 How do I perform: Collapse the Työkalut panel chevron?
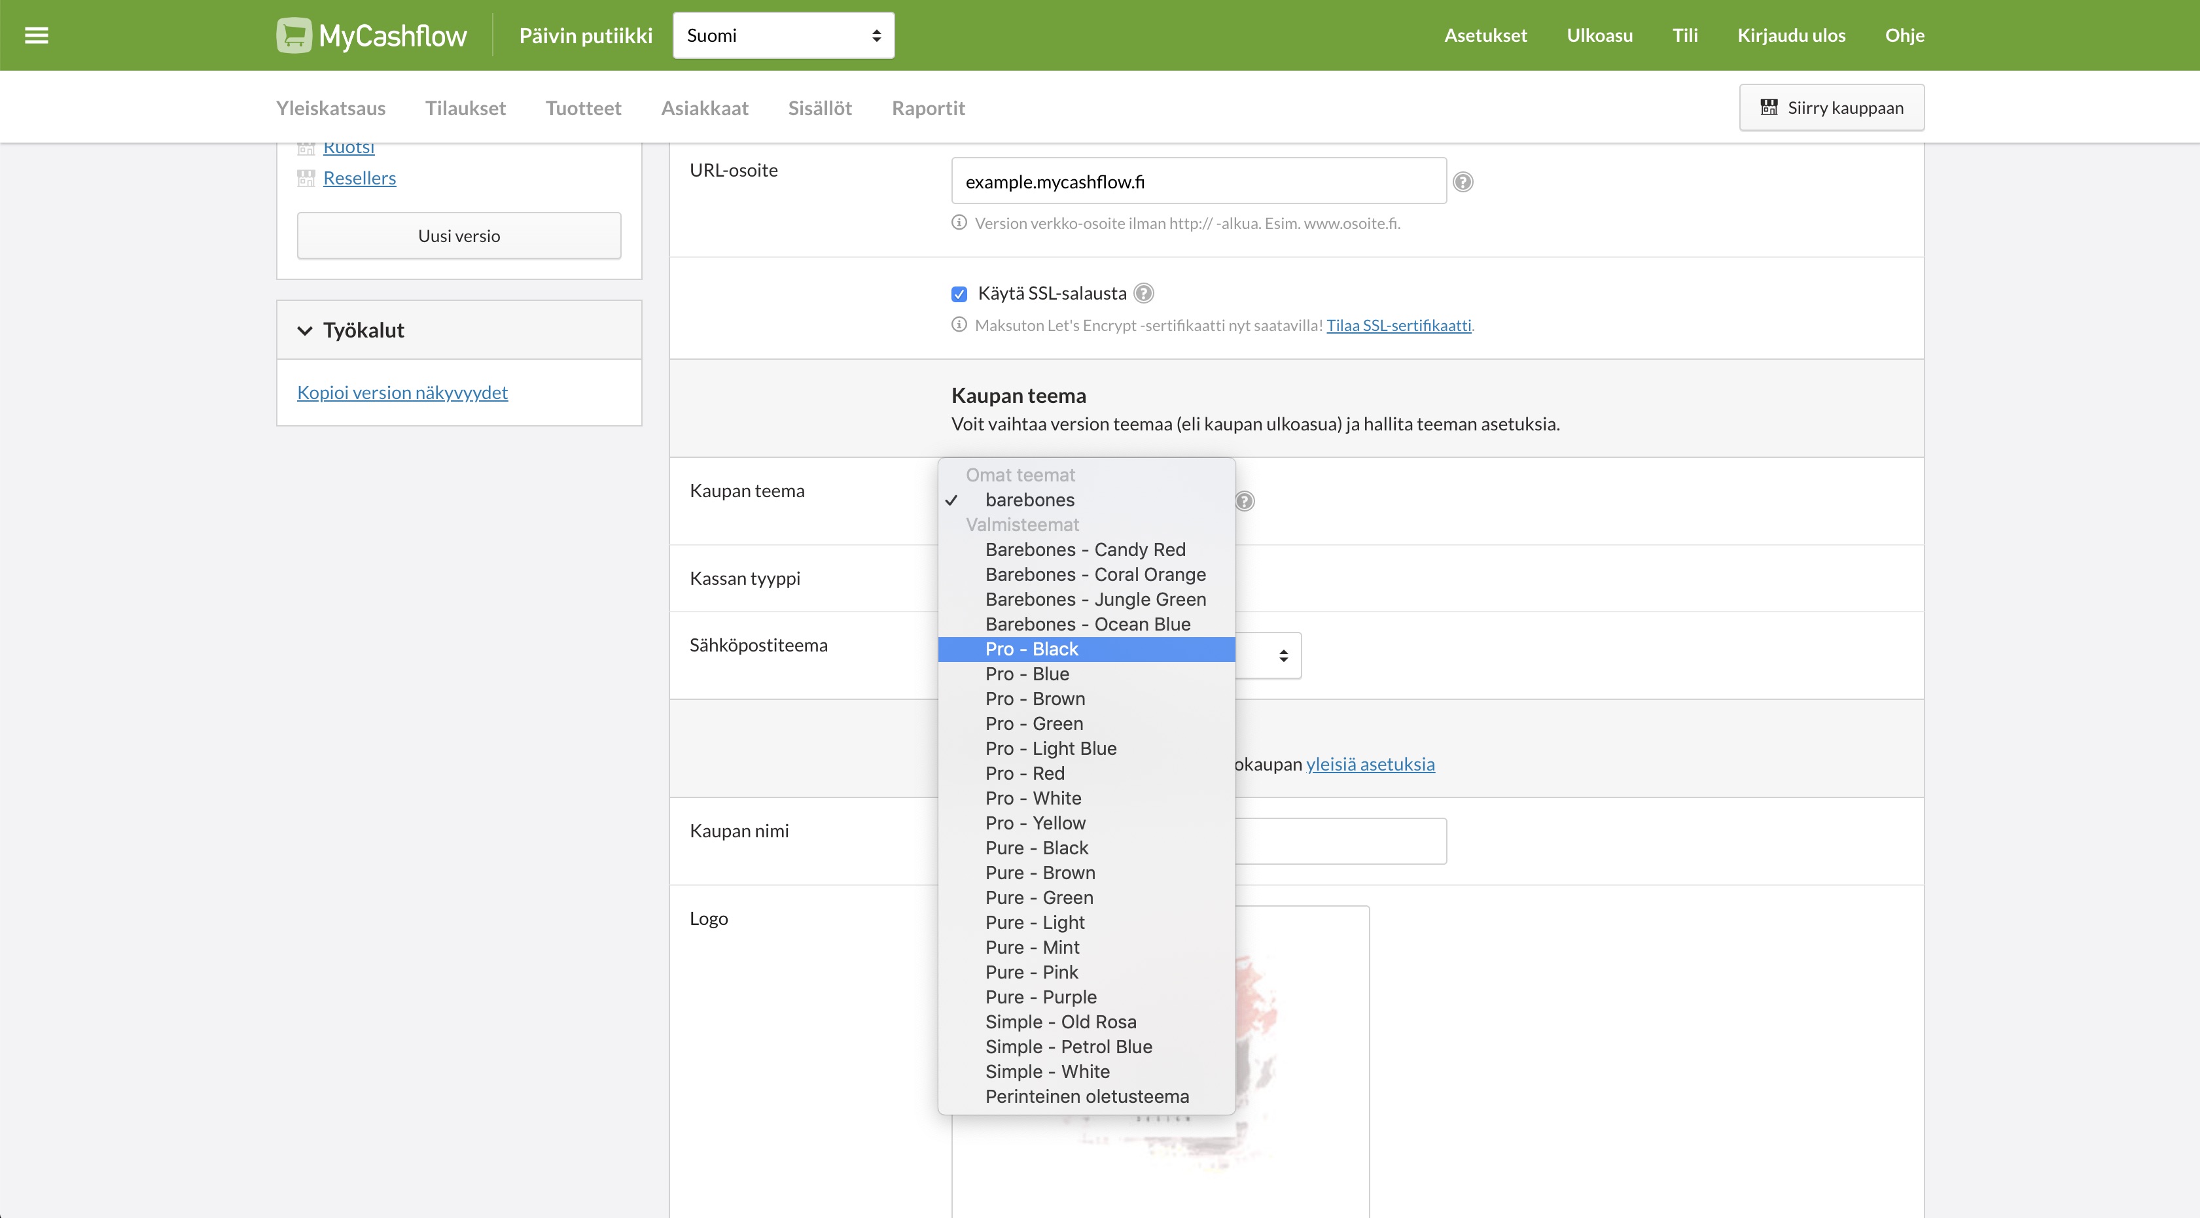pos(305,330)
